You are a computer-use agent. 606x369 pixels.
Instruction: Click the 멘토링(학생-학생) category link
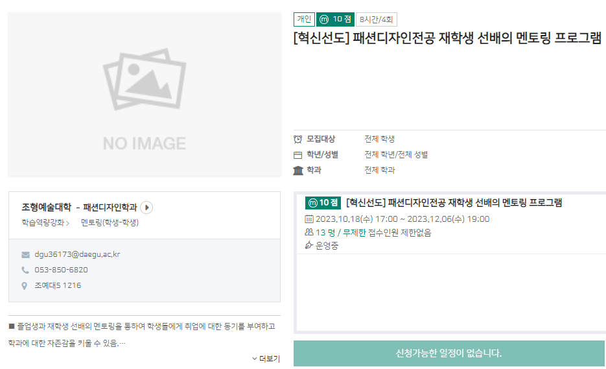[110, 222]
